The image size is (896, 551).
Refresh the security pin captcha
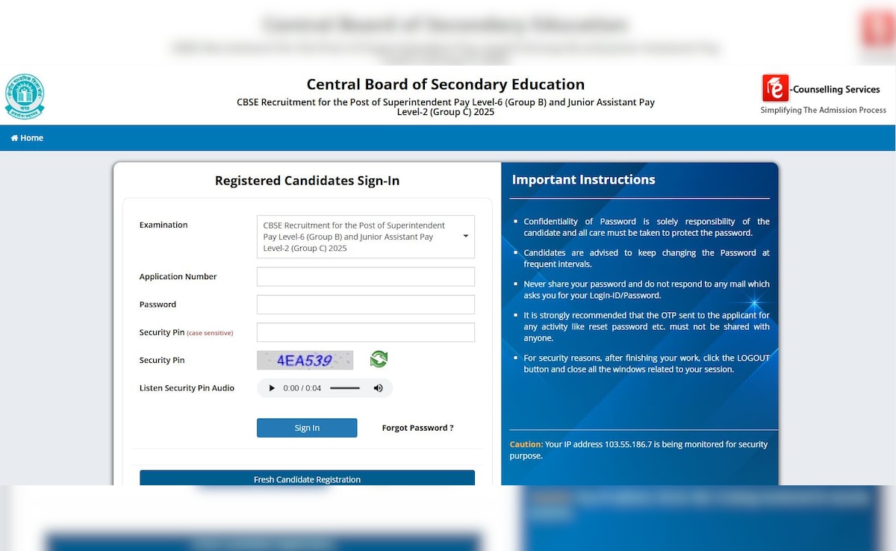tap(379, 359)
